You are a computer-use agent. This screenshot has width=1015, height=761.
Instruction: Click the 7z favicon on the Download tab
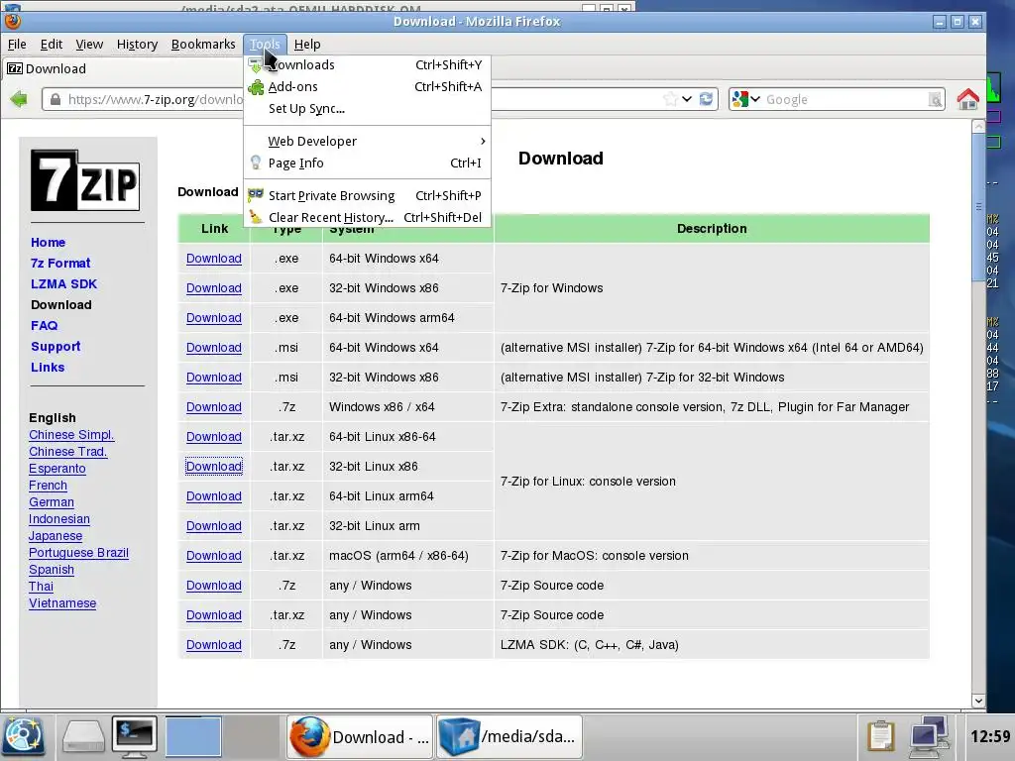coord(14,68)
